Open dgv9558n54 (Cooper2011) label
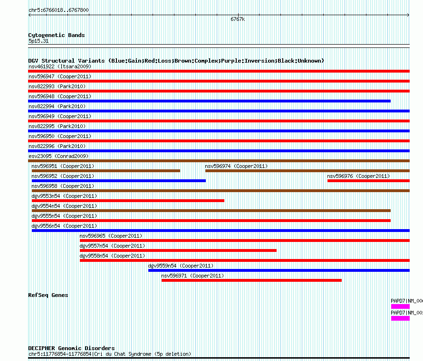 pyautogui.click(x=112, y=256)
